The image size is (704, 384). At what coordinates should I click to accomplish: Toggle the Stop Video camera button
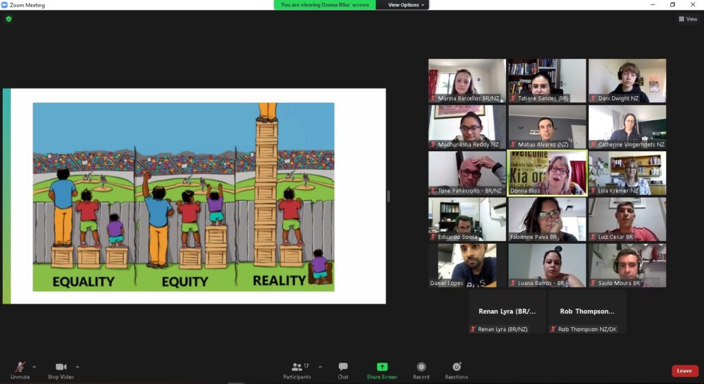61,367
